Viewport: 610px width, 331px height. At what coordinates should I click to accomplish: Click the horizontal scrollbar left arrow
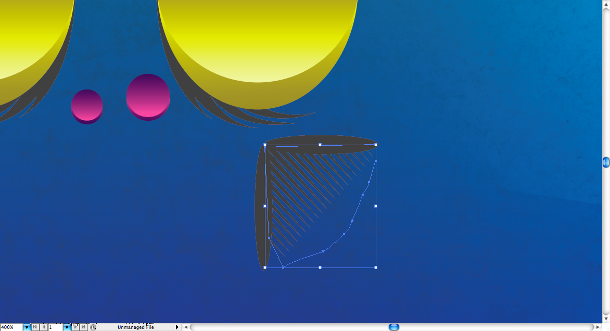186,327
